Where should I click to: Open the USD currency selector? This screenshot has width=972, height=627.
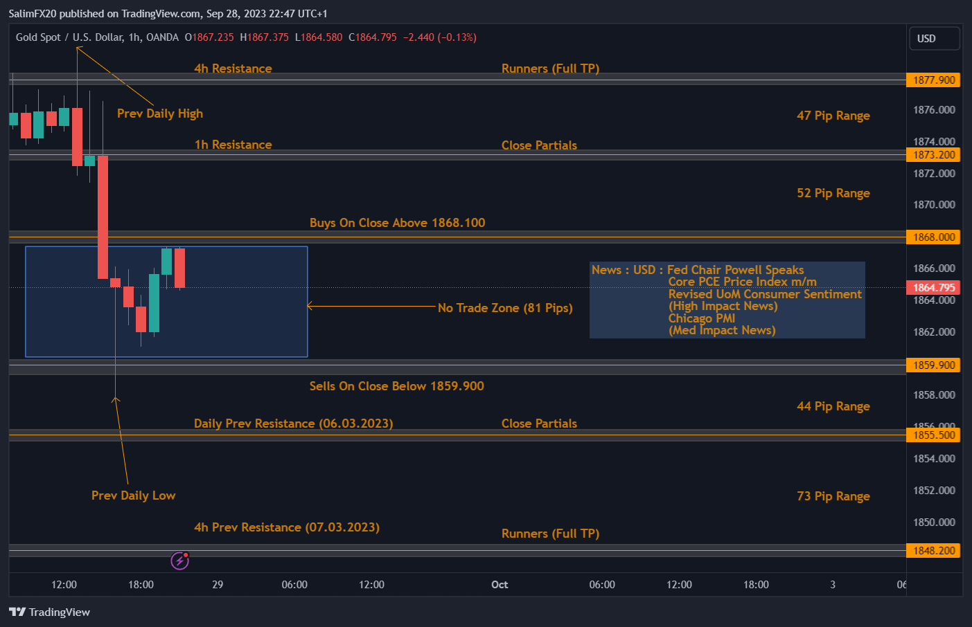(x=934, y=38)
